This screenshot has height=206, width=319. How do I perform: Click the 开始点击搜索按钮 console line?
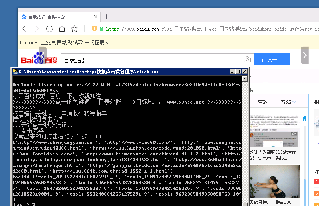coord(42,125)
